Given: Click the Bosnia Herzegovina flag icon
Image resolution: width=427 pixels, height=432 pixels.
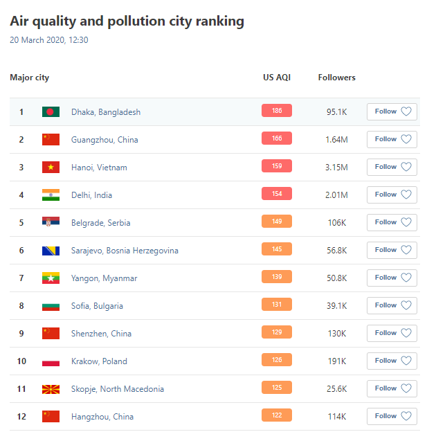Looking at the screenshot, I should 51,251.
